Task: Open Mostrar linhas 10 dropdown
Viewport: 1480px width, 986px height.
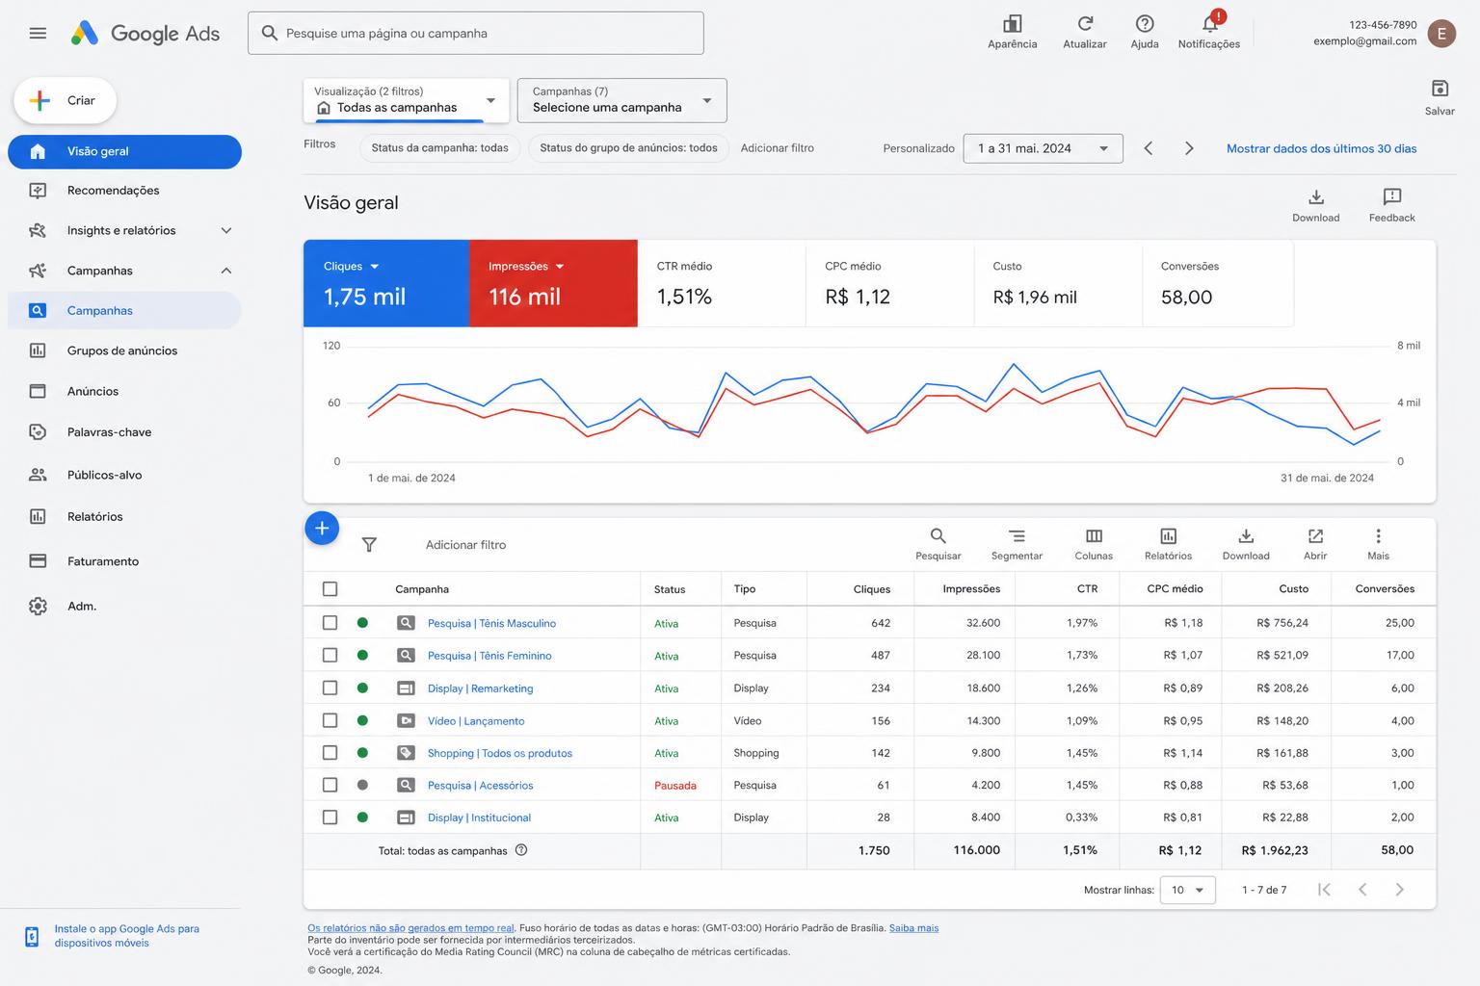Action: point(1187,890)
